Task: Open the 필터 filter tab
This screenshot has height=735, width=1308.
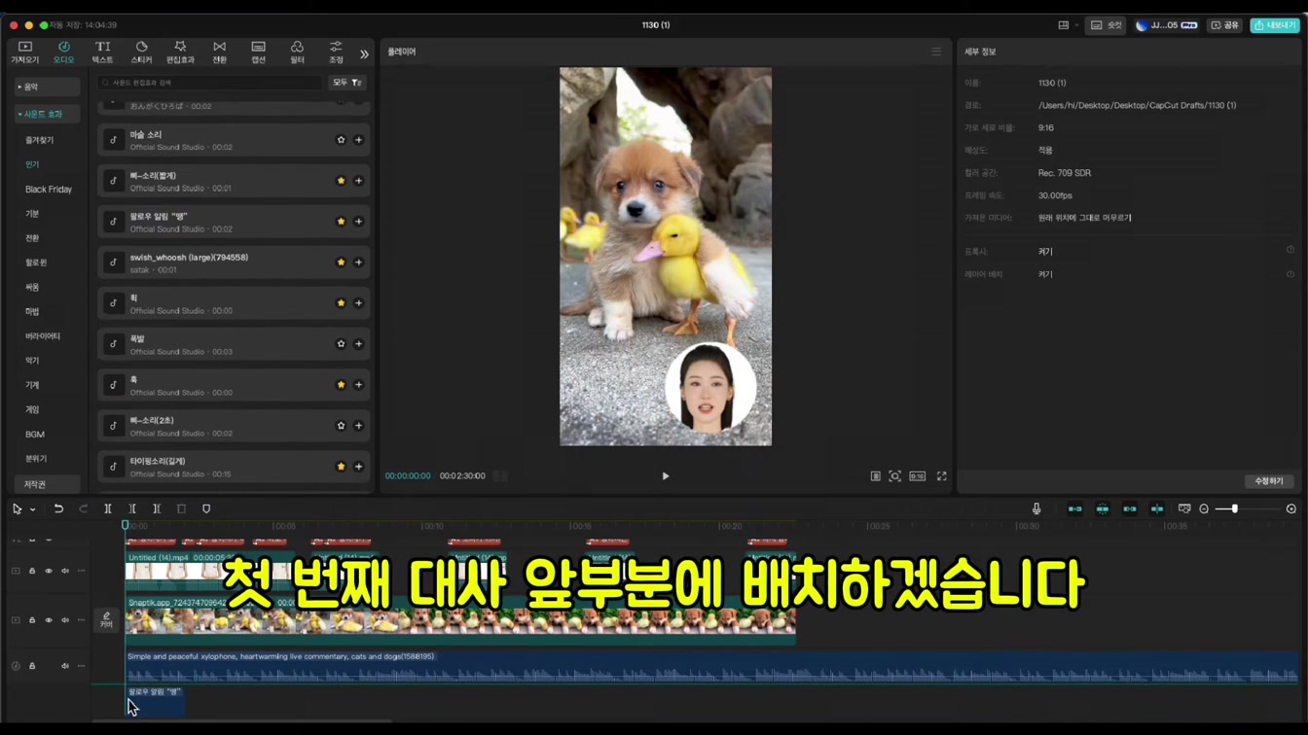Action: (x=297, y=52)
